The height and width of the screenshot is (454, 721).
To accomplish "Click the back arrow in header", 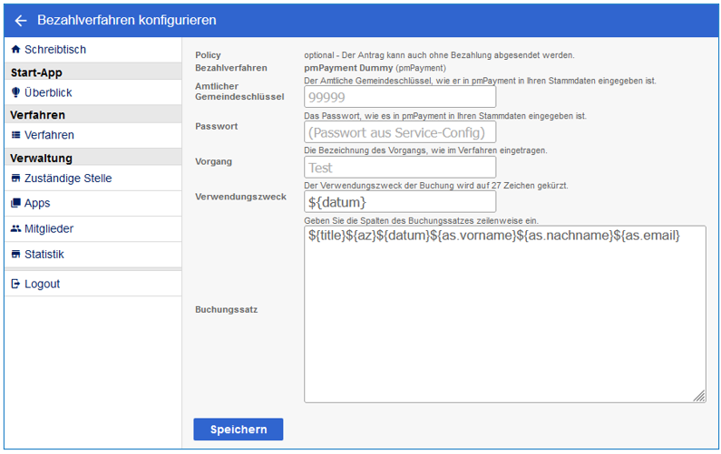I will click(x=21, y=20).
